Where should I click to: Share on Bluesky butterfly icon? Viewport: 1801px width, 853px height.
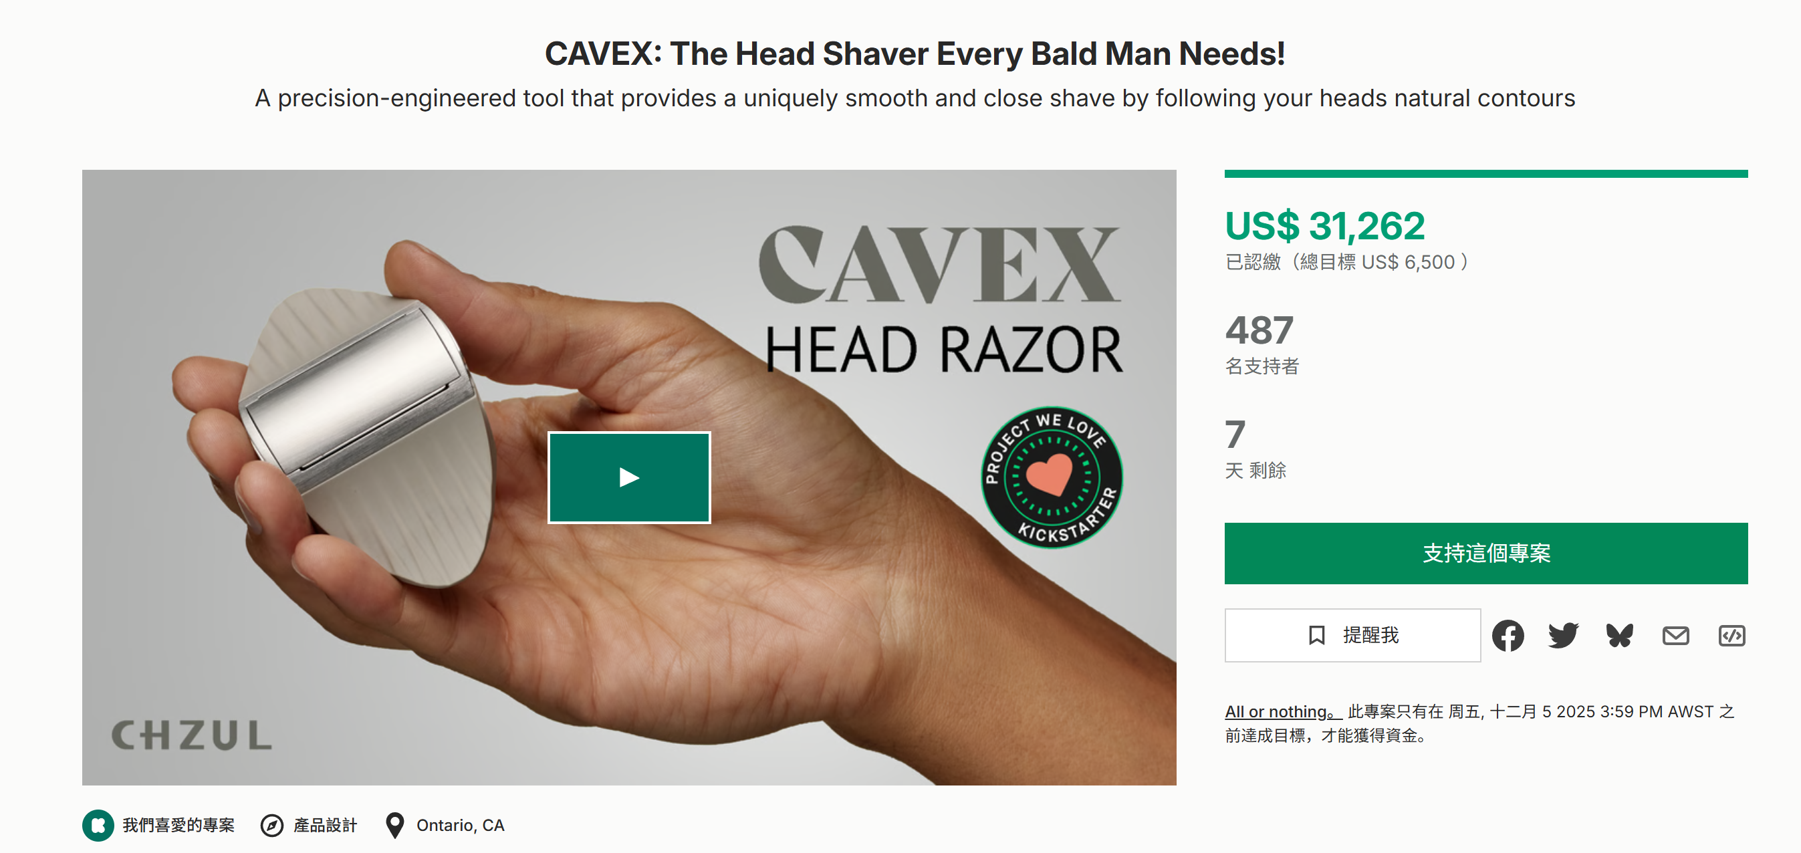click(1619, 636)
